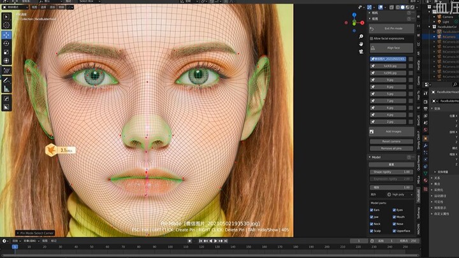Screen dimensions: 459x258
Task: Click the Exit Pin mode button
Action: (393, 29)
